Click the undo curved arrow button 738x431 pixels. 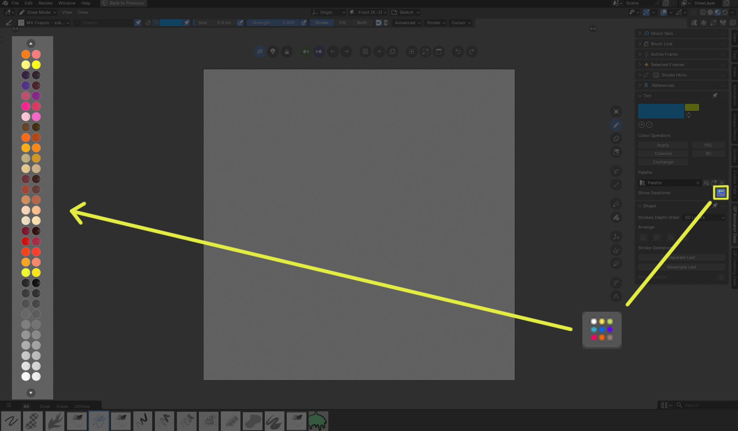458,52
